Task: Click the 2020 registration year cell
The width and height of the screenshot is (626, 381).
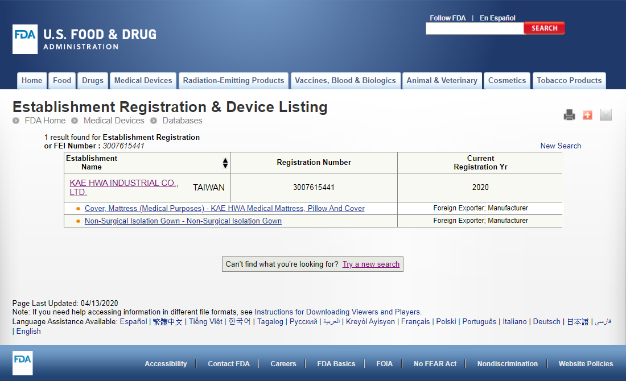Action: point(480,188)
